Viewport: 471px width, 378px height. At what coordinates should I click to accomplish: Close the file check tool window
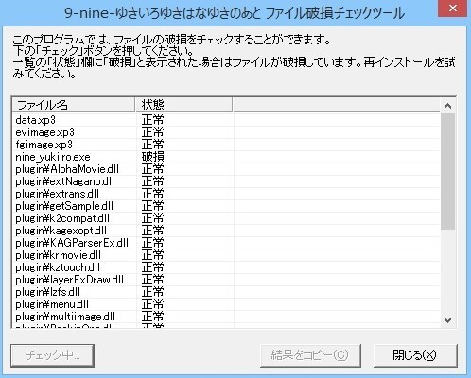[x=453, y=9]
